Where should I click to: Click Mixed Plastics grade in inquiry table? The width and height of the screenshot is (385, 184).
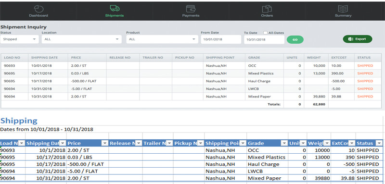coord(261,73)
